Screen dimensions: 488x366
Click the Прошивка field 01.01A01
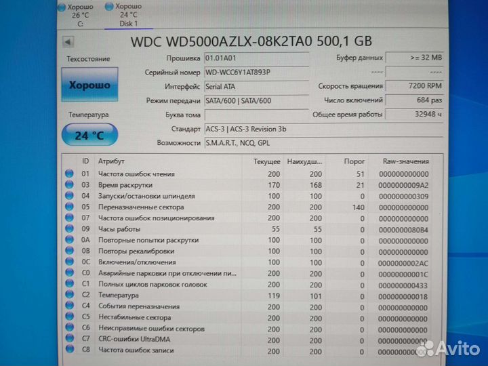pos(256,58)
